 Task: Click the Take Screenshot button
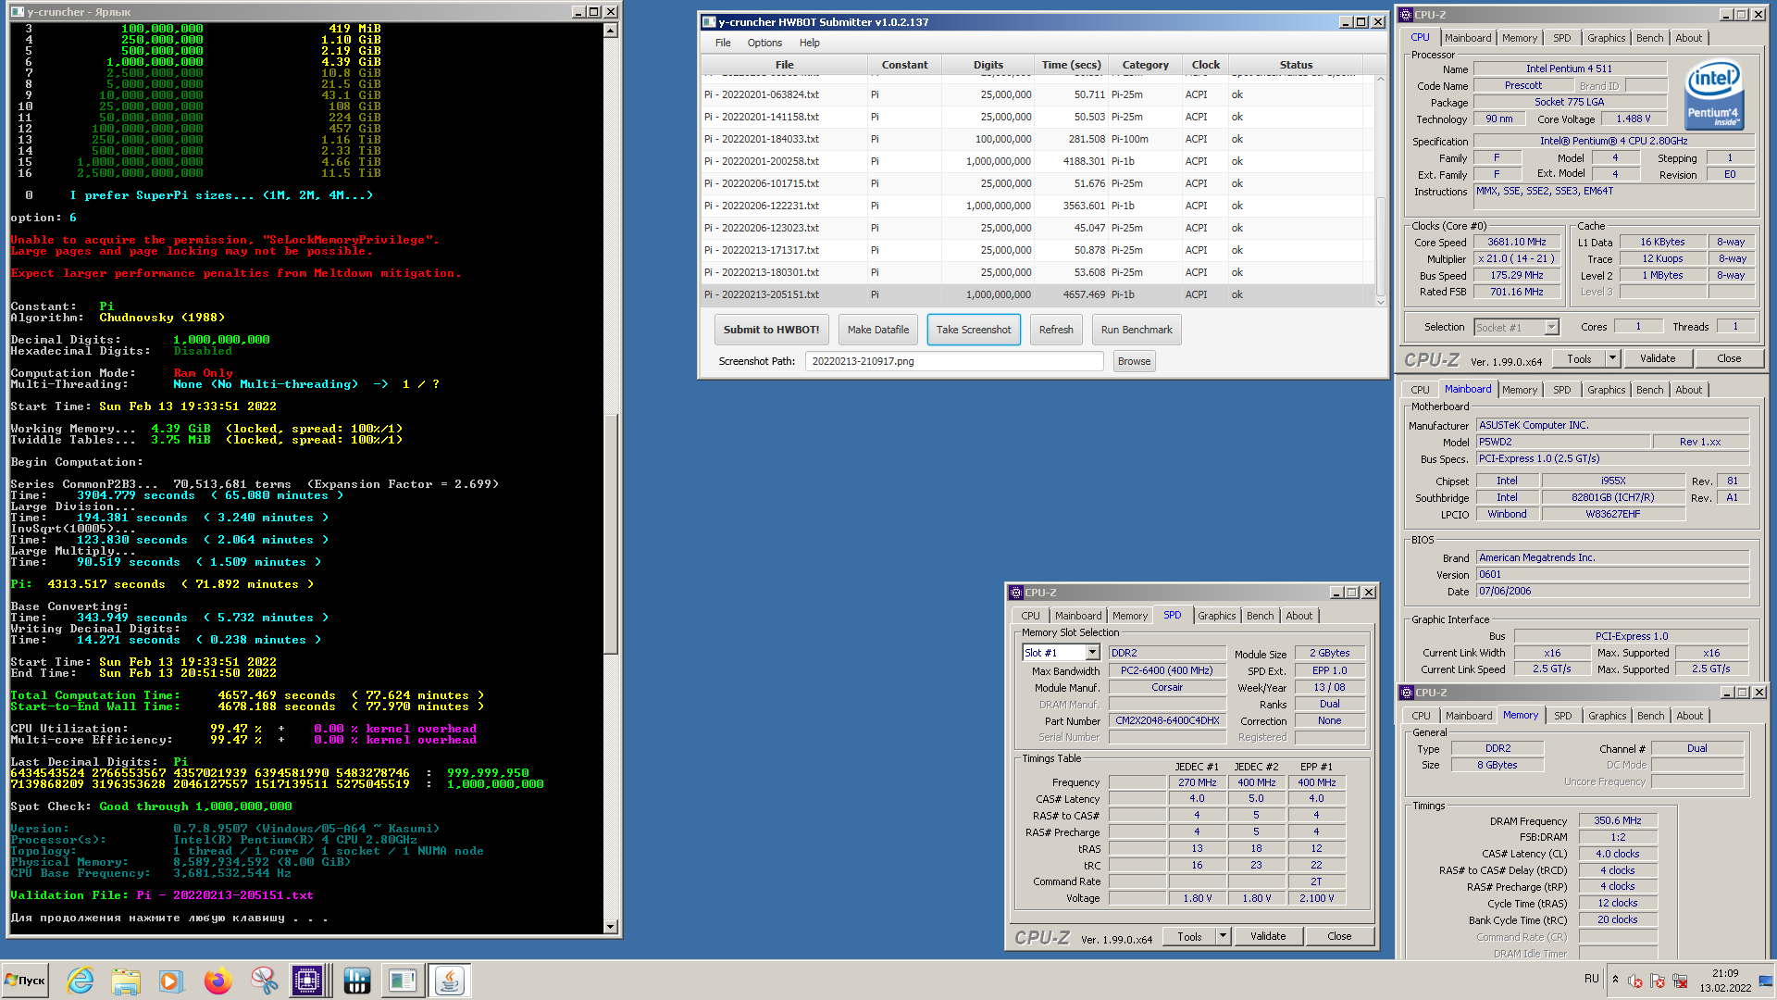[x=973, y=330]
